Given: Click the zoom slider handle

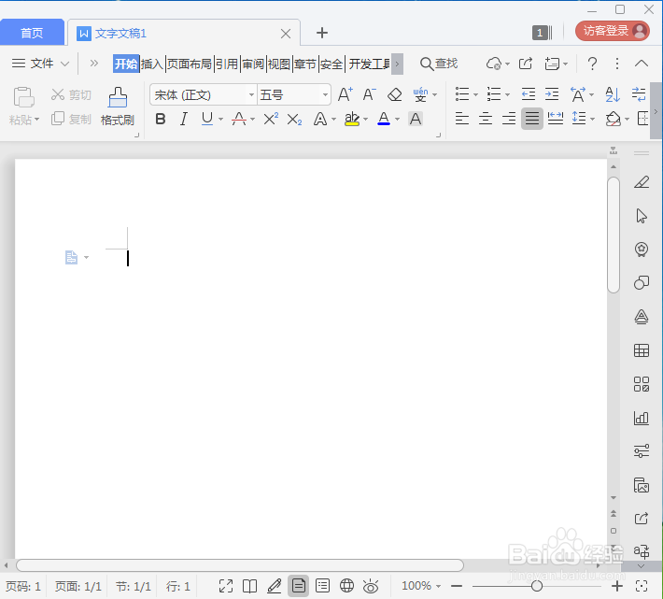Looking at the screenshot, I should coord(537,586).
